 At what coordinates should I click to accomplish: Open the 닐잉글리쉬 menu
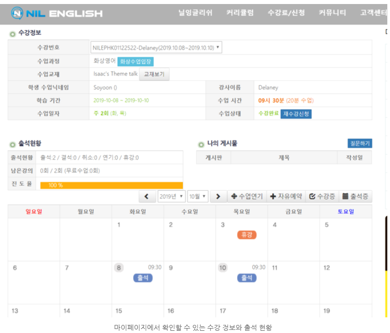195,13
